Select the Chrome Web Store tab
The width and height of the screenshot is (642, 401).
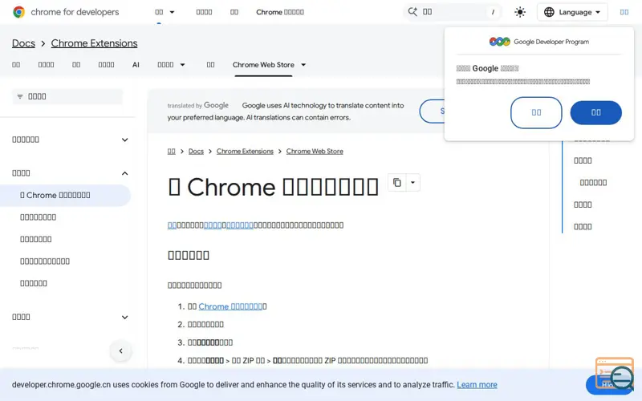(263, 65)
